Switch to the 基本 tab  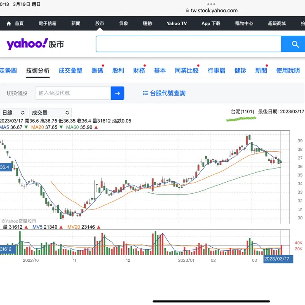(x=160, y=70)
